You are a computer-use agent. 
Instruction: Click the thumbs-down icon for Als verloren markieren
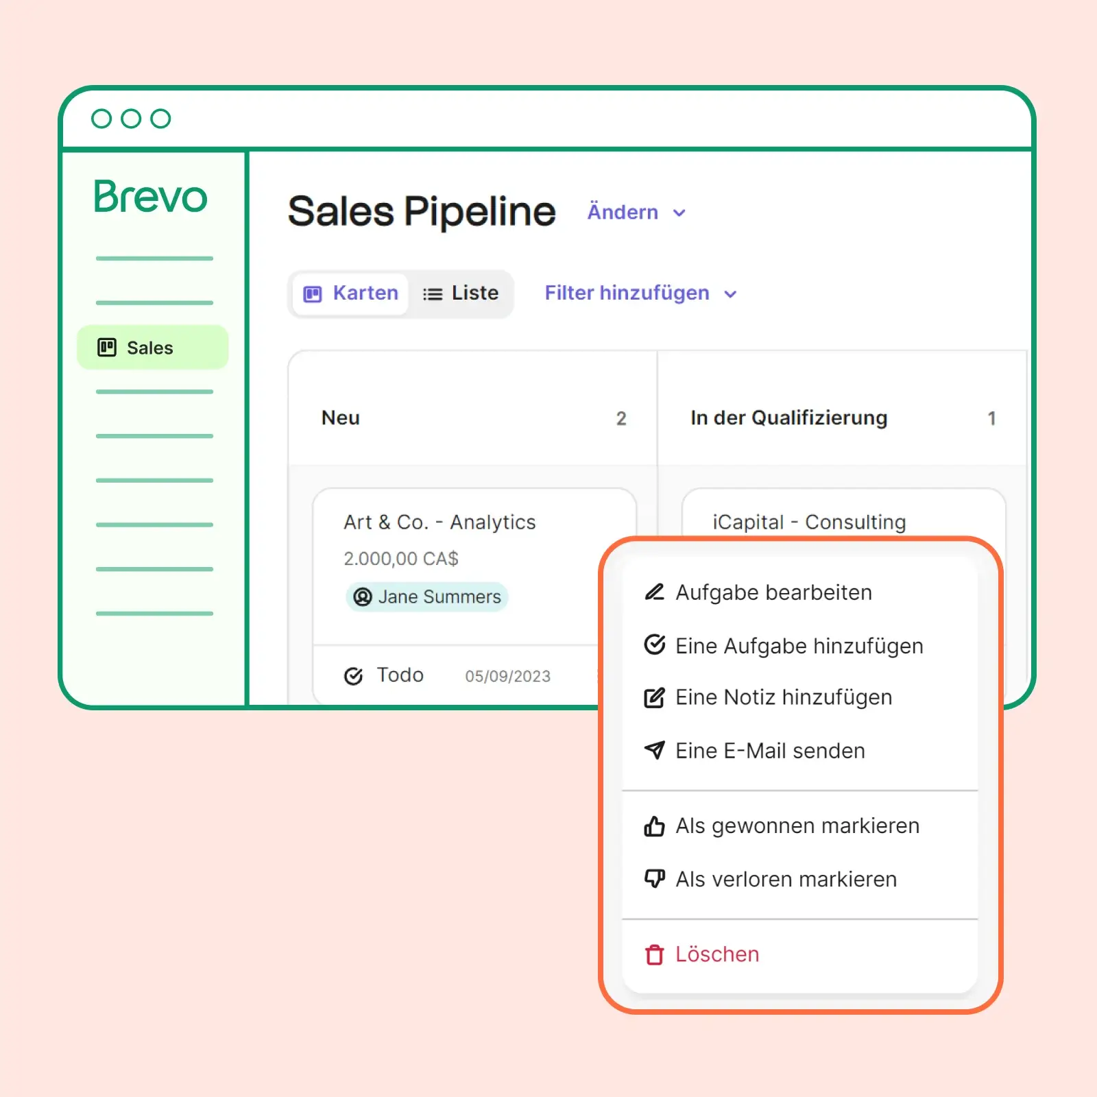coord(654,878)
